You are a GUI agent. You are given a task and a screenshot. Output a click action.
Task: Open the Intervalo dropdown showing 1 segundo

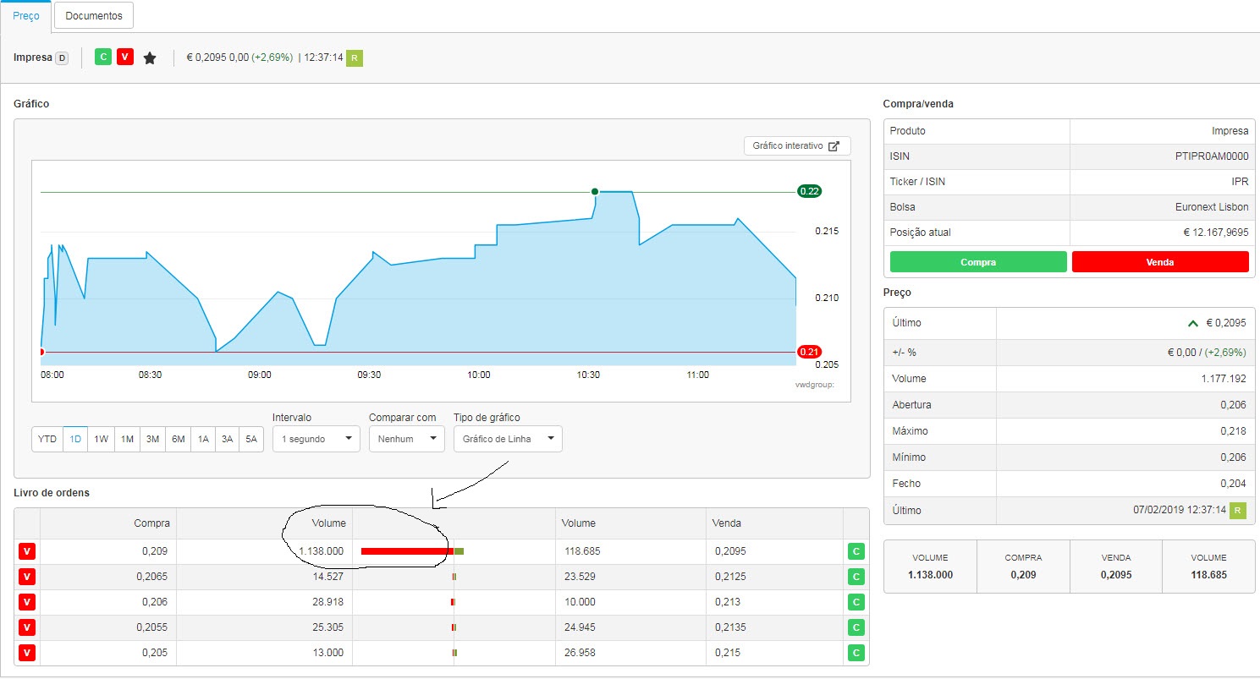click(316, 439)
